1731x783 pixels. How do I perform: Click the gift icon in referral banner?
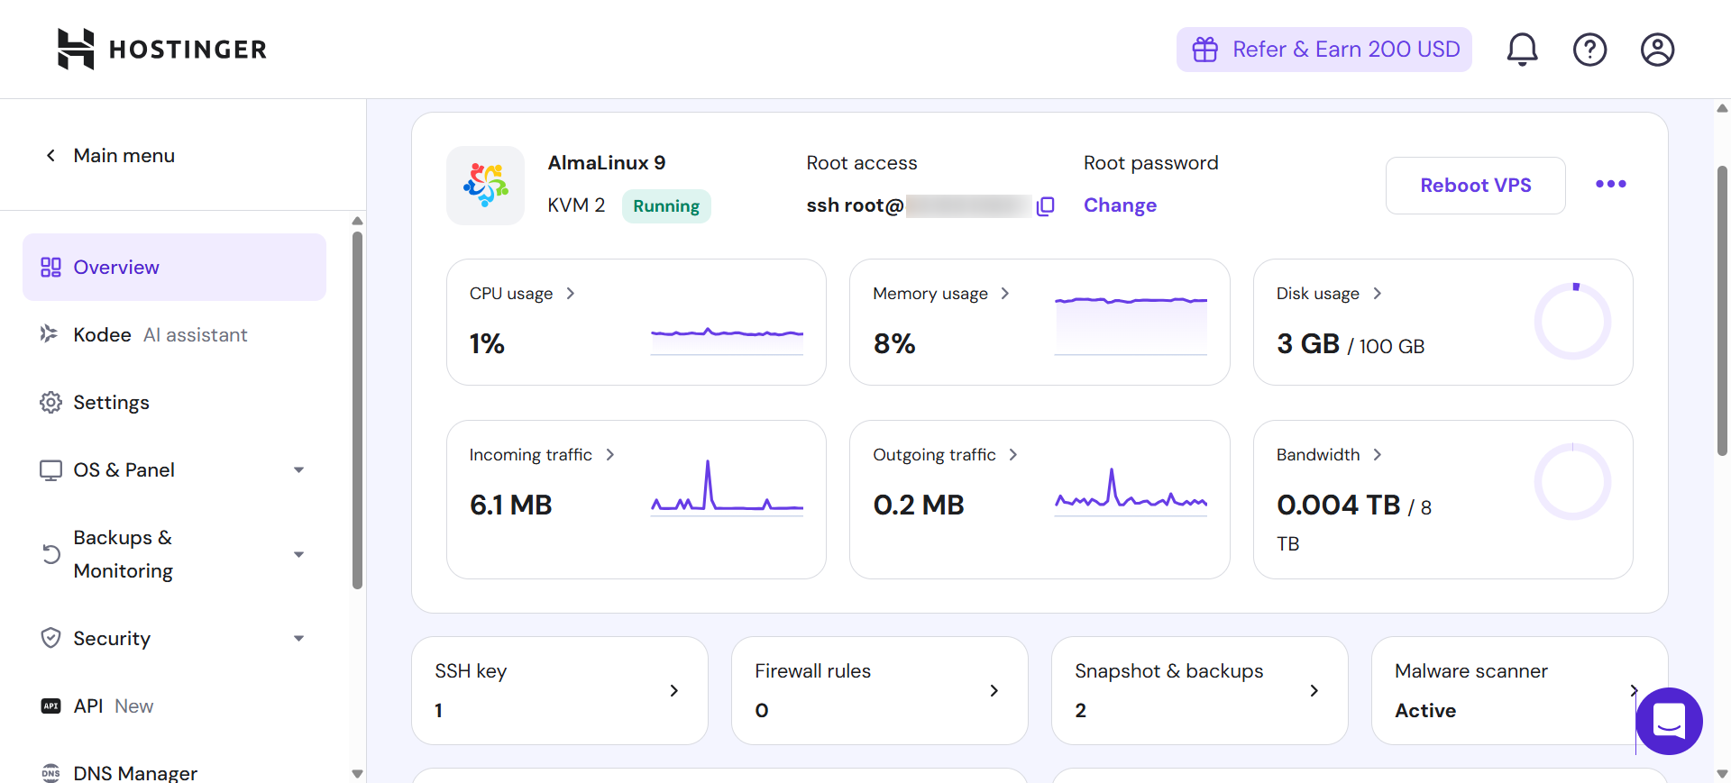[x=1205, y=50]
